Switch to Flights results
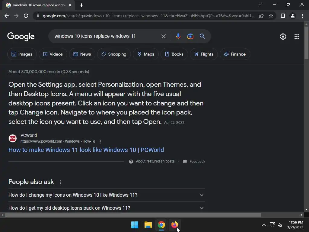 coord(204,54)
